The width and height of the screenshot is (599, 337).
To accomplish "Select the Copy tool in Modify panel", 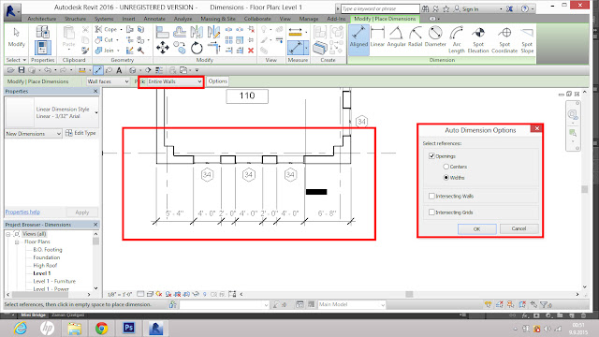I will [180, 48].
